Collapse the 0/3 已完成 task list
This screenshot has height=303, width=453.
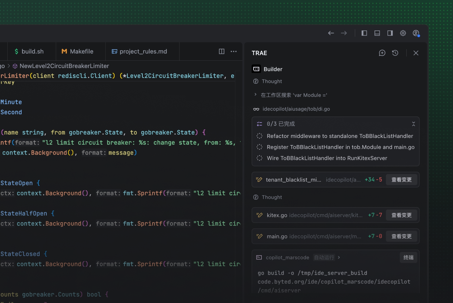413,124
